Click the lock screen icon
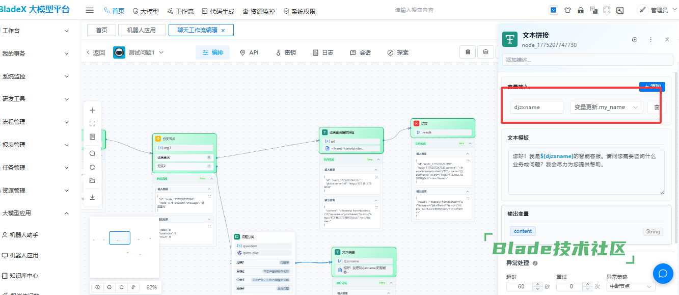 click(581, 10)
